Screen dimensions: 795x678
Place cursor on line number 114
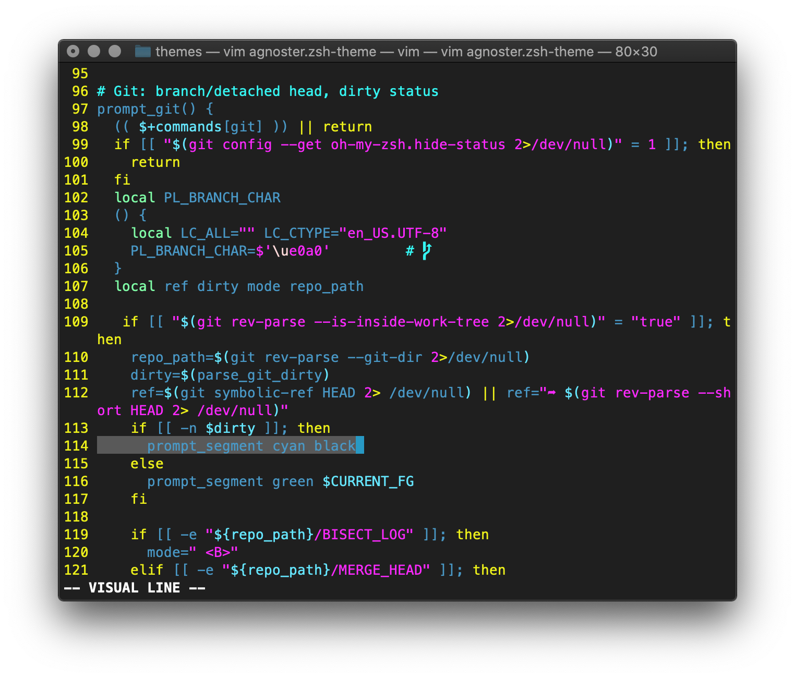pos(76,446)
